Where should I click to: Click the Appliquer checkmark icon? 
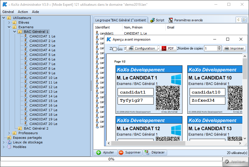(x=227, y=162)
